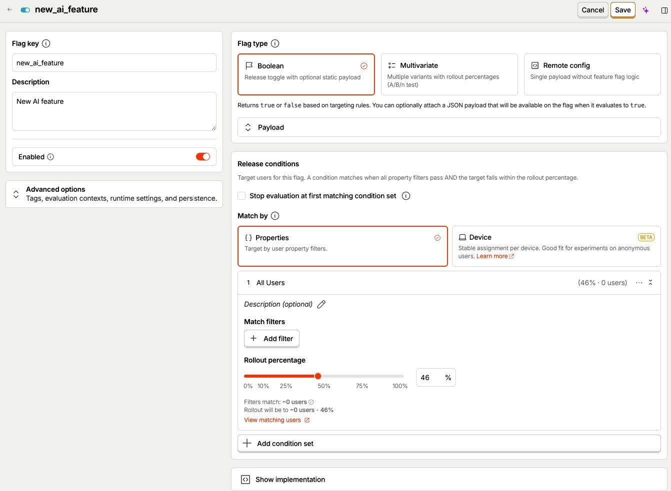This screenshot has width=671, height=491.
Task: Expand the Payload section
Action: click(449, 127)
